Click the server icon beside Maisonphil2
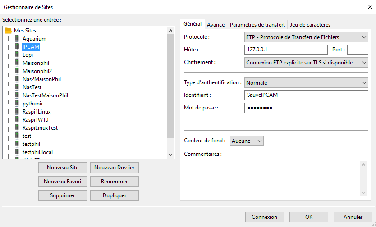The width and height of the screenshot is (376, 227). pyautogui.click(x=17, y=71)
